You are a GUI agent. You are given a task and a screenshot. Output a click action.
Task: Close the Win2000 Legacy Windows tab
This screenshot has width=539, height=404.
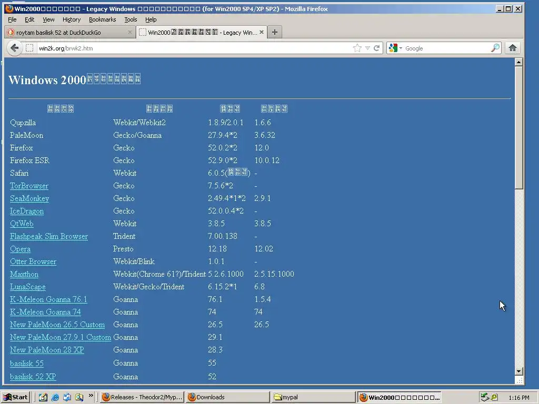[262, 32]
